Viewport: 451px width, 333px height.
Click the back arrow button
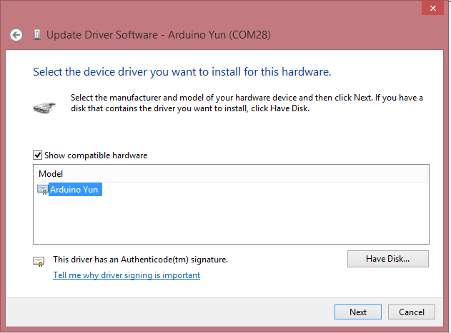tap(16, 34)
